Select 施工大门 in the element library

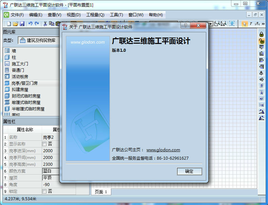pos(32,64)
